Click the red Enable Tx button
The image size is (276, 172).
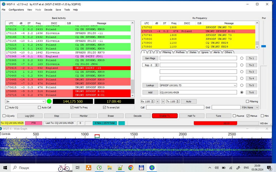click(x=165, y=116)
